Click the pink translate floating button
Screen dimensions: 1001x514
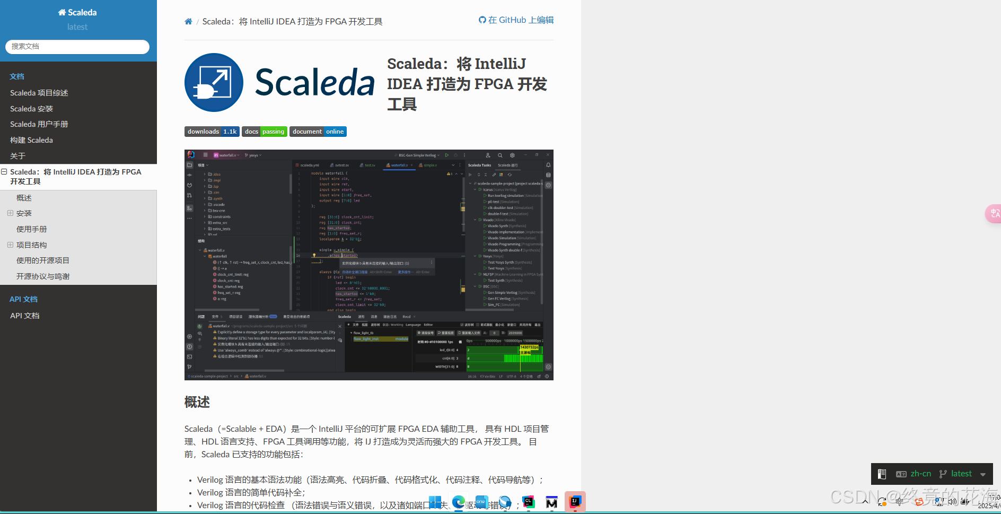pyautogui.click(x=994, y=214)
